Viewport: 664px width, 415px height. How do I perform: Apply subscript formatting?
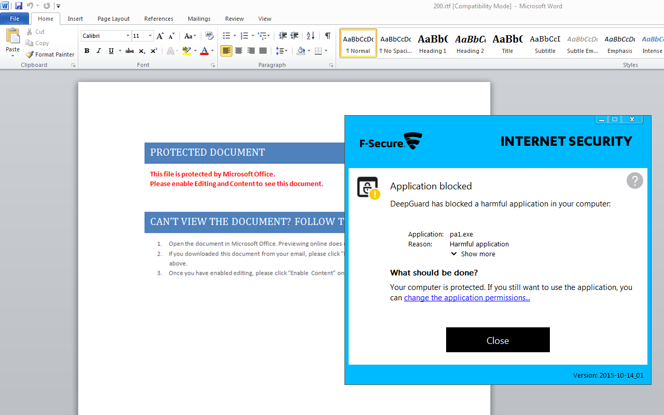coord(141,51)
